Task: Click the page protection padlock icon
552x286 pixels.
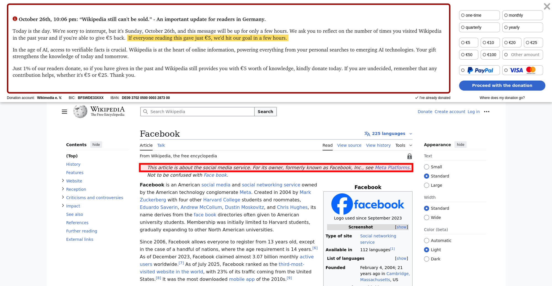Action: coord(409,156)
